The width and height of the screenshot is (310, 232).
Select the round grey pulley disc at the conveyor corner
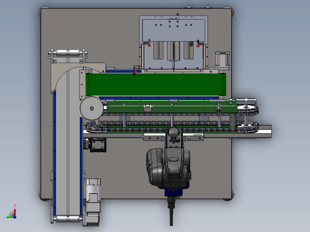coord(92,108)
